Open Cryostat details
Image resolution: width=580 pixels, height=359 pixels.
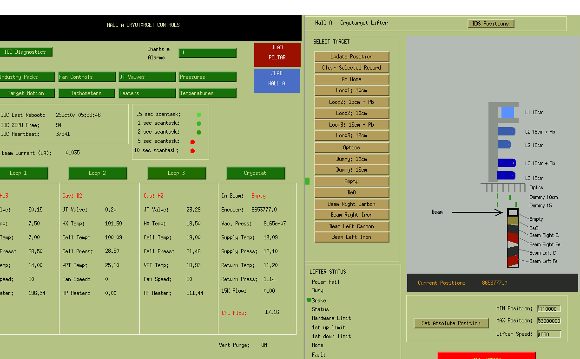point(256,173)
